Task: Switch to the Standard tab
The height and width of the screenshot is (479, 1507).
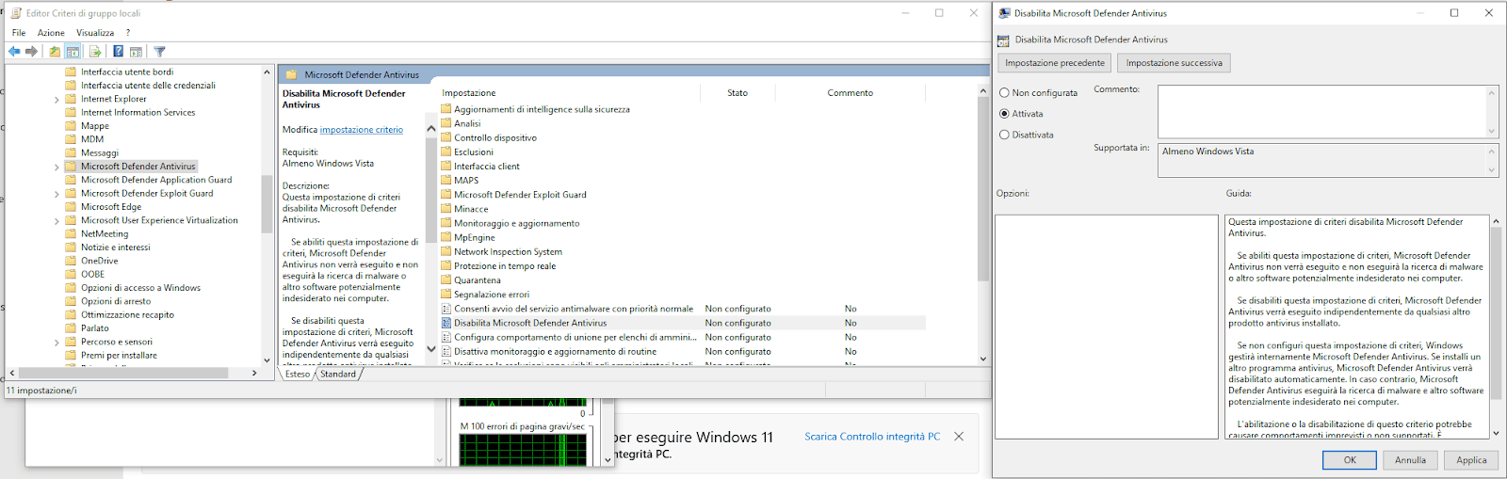Action: point(338,375)
